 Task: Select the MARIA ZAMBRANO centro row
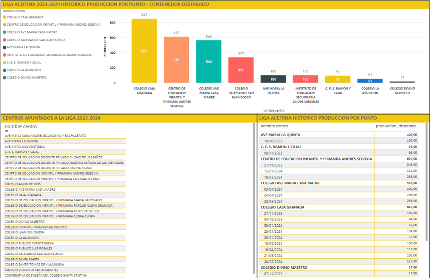(x=65, y=200)
